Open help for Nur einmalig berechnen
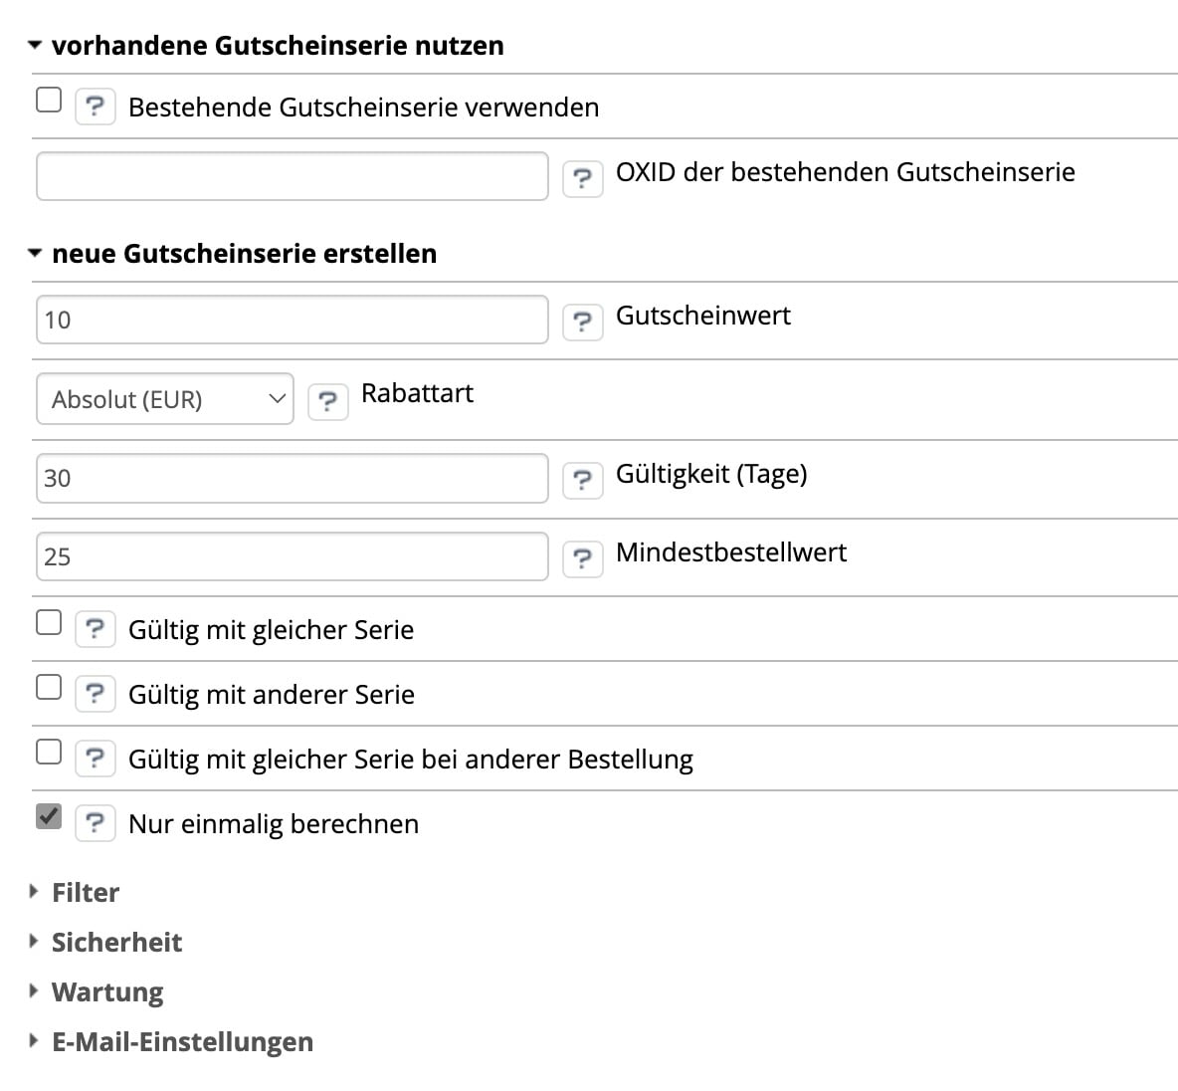Viewport: 1178px width, 1091px height. tap(95, 822)
